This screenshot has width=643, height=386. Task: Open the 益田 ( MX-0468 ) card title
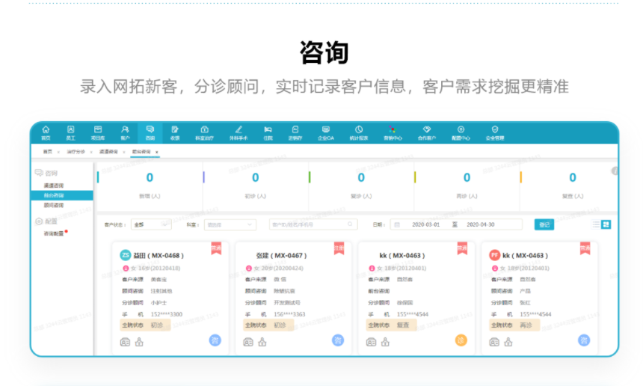(159, 256)
